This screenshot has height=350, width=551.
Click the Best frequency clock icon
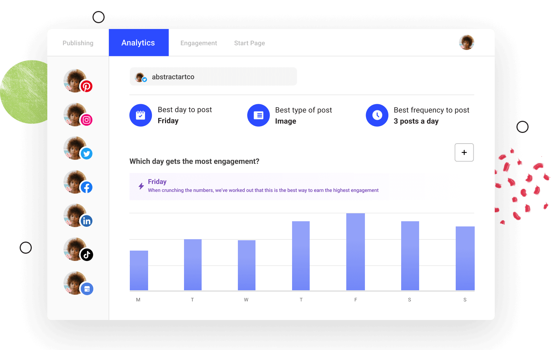(x=377, y=115)
